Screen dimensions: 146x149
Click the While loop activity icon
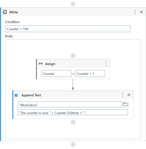point(5,12)
